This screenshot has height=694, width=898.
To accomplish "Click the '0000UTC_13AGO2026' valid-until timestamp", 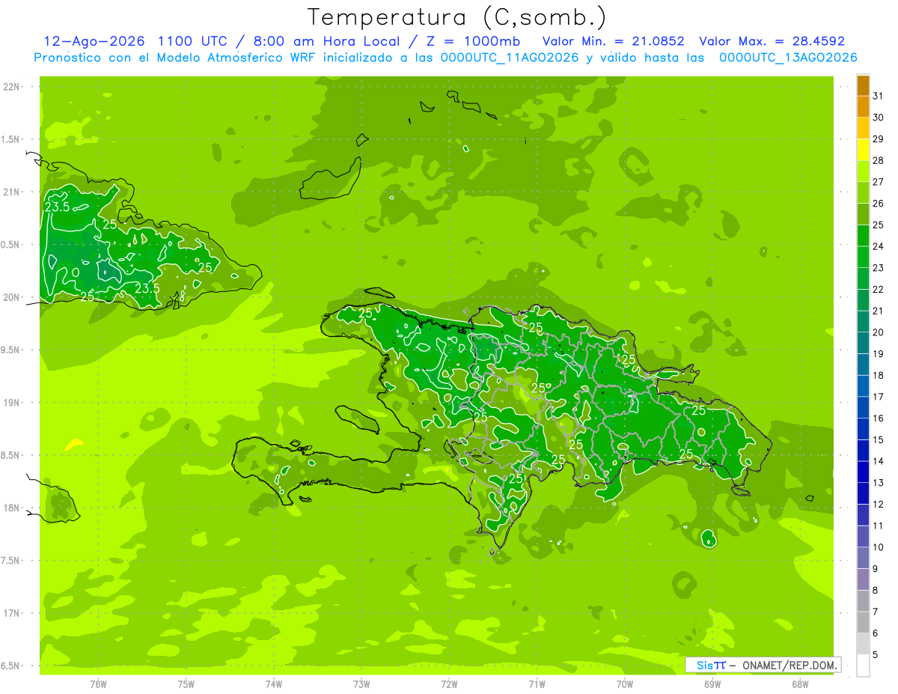I will pos(788,58).
